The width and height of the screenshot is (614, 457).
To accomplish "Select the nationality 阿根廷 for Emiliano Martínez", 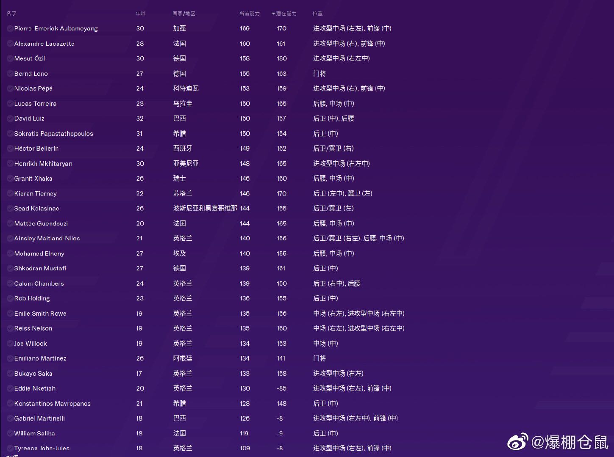I will point(183,358).
